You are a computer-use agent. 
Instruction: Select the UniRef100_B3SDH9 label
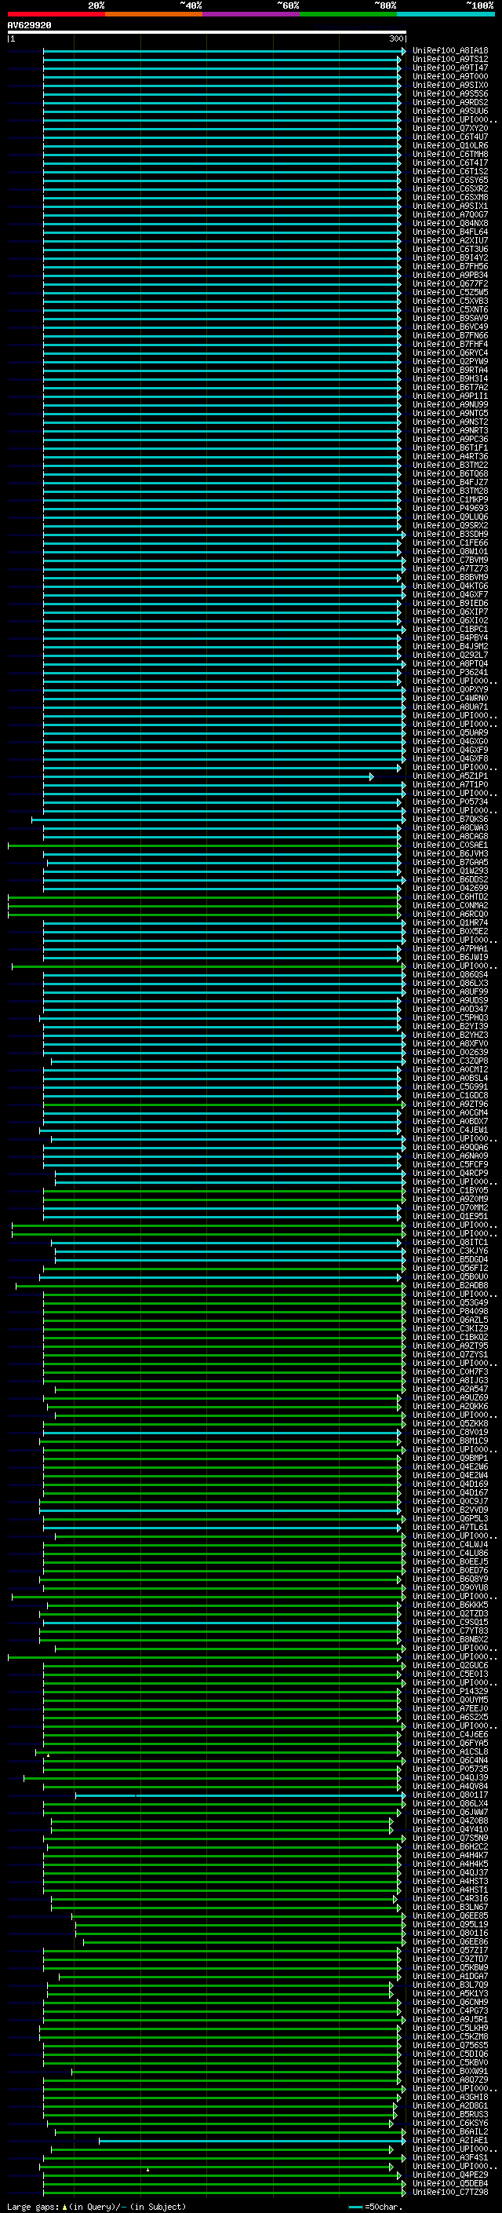tap(450, 535)
